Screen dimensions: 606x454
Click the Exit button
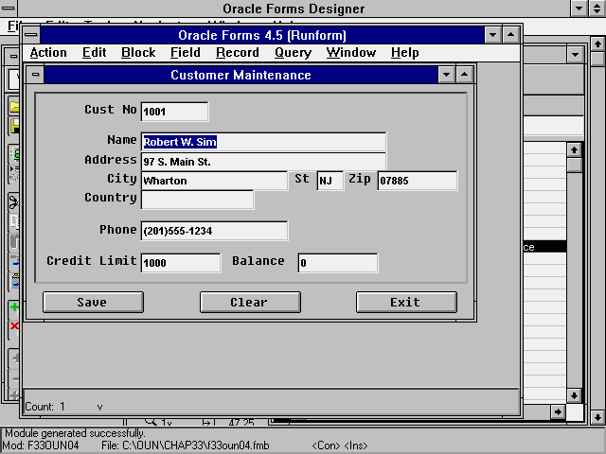click(x=404, y=302)
